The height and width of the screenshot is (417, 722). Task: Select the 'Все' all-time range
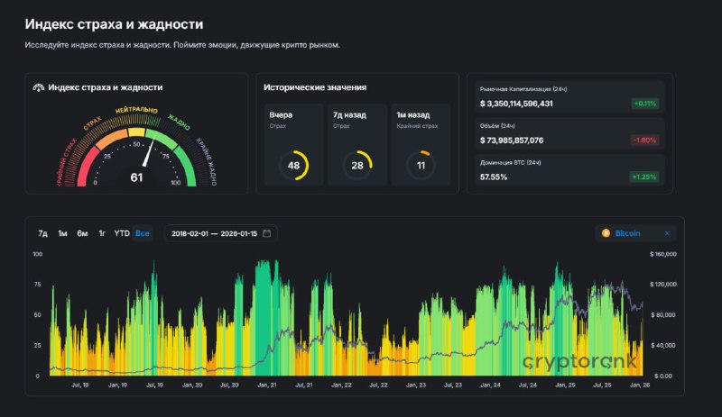tap(143, 233)
